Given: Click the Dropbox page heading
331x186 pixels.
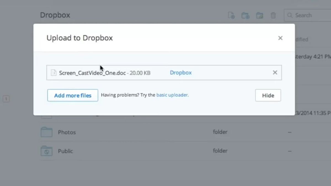Looking at the screenshot, I should point(55,15).
